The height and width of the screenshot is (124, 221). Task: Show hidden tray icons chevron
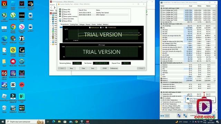point(190,122)
